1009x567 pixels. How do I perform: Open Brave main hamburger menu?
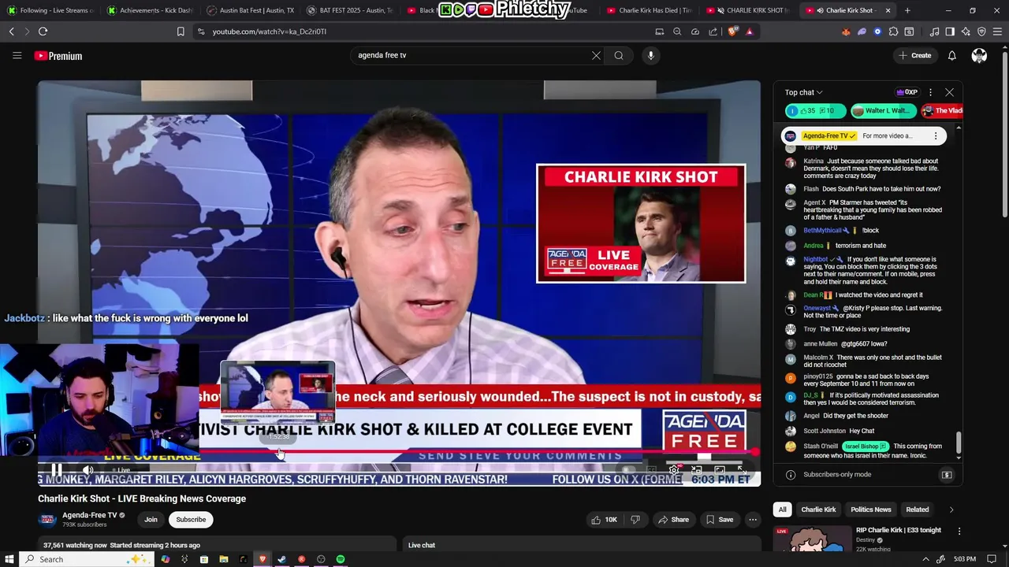point(997,31)
